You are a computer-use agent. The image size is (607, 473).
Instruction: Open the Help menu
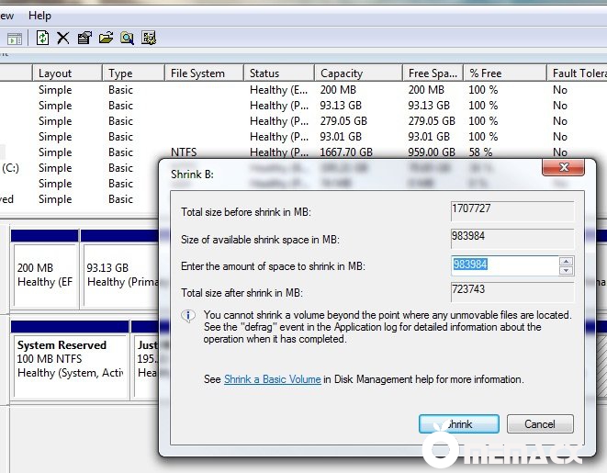[x=39, y=16]
